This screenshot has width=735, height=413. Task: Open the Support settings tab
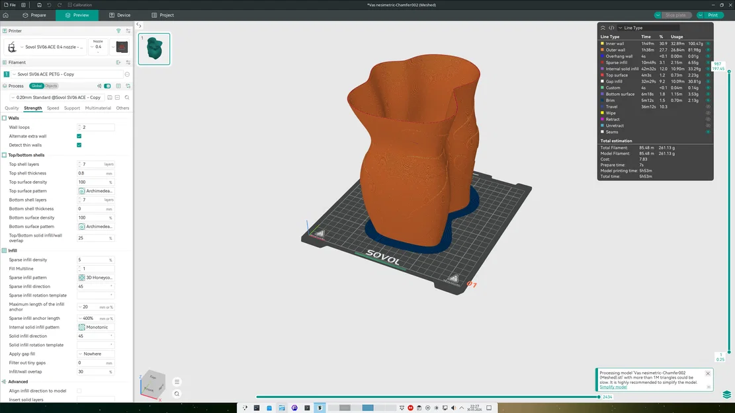pos(71,108)
